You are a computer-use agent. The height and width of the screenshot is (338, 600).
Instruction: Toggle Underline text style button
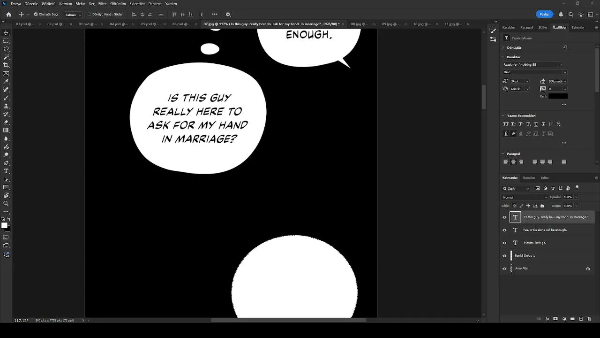click(x=536, y=124)
